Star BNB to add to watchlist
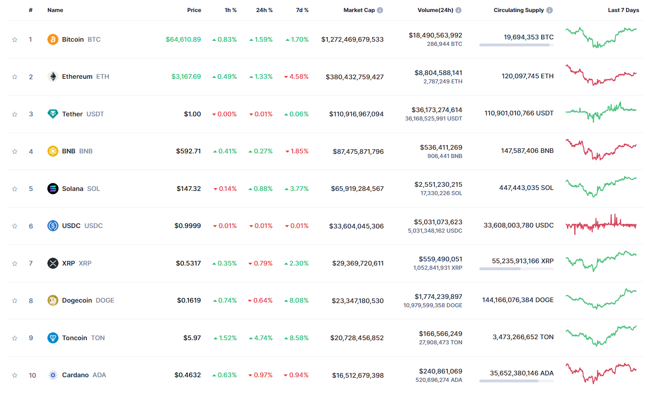This screenshot has width=654, height=393. [15, 151]
